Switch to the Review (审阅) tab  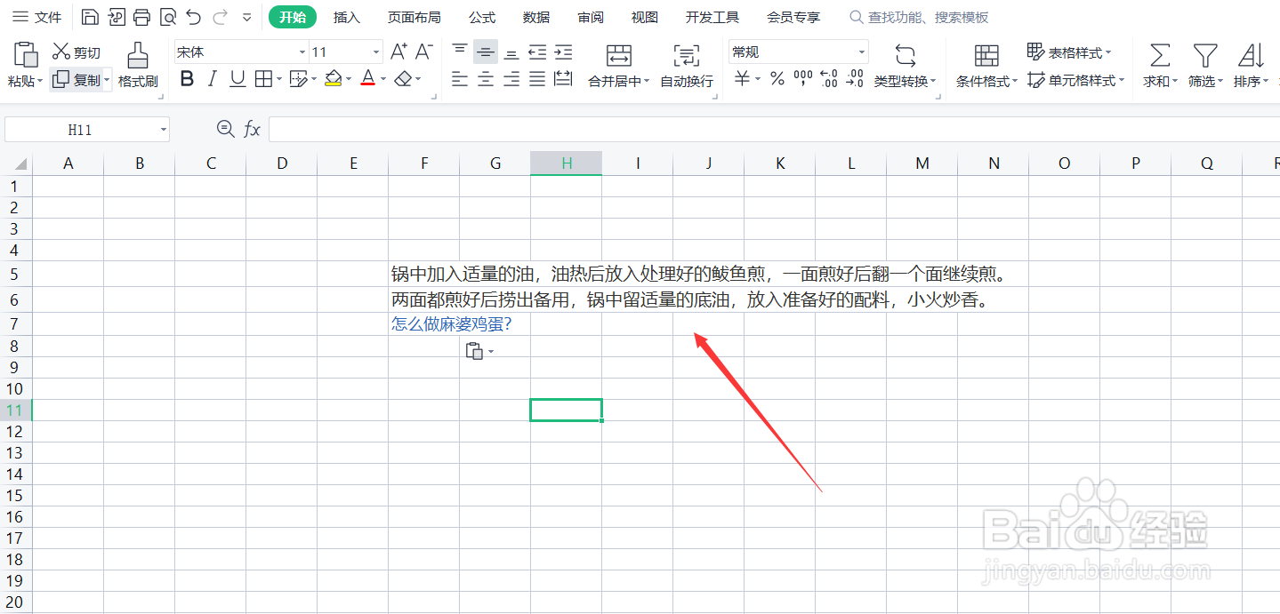pyautogui.click(x=591, y=17)
